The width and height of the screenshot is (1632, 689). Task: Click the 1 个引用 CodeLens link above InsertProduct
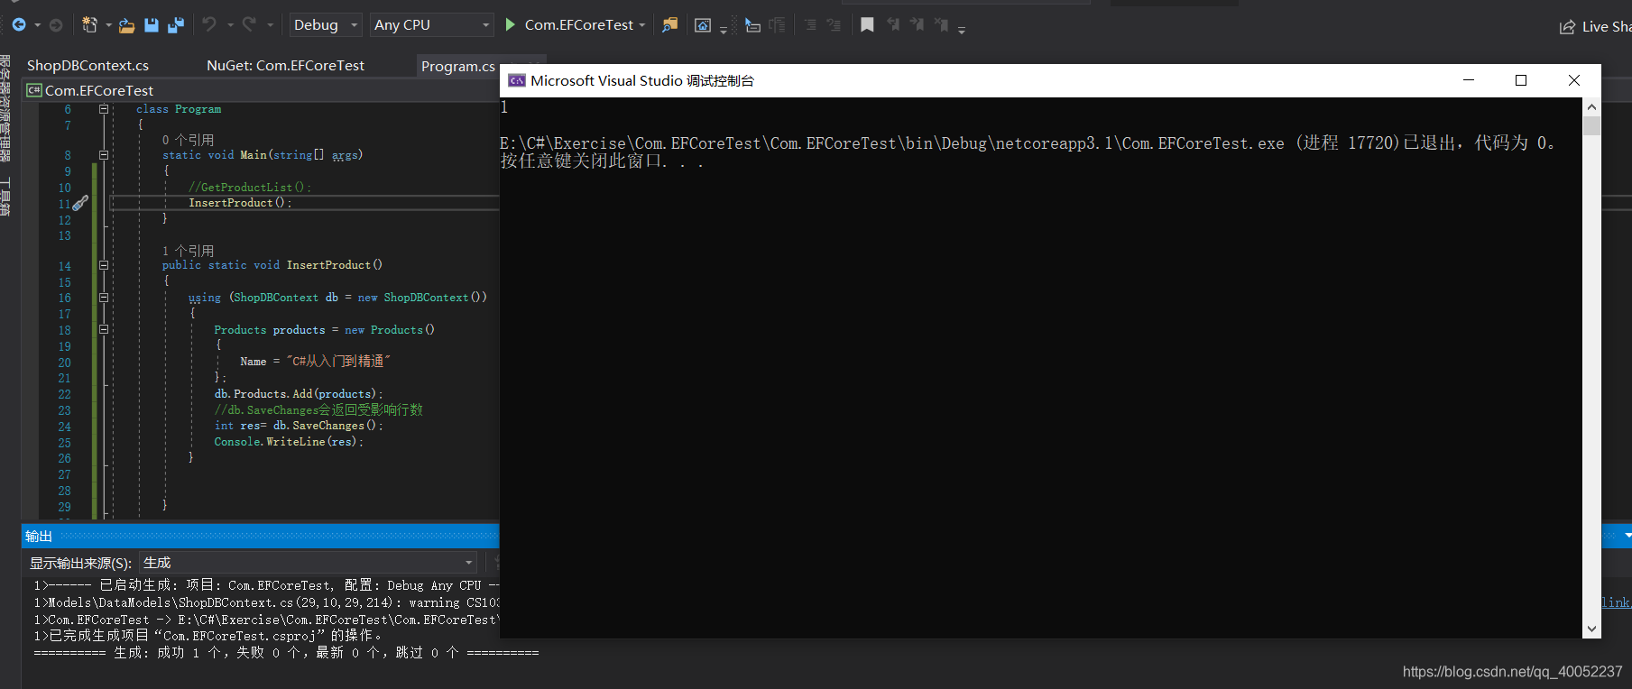coord(189,251)
